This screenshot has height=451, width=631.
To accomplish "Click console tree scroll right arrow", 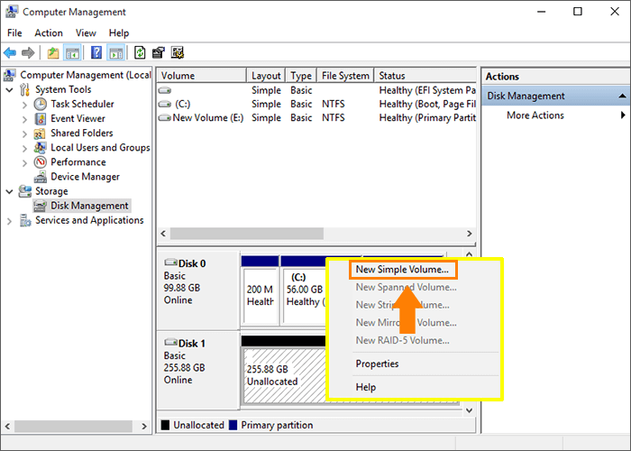I will pyautogui.click(x=144, y=426).
